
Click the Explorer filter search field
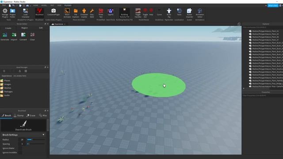point(263,27)
